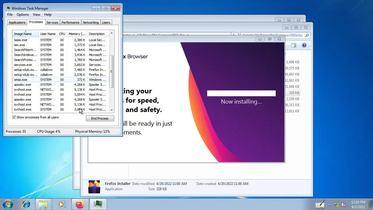373x210 pixels.
Task: Click the Firefox installer progress bar
Action: pyautogui.click(x=241, y=93)
